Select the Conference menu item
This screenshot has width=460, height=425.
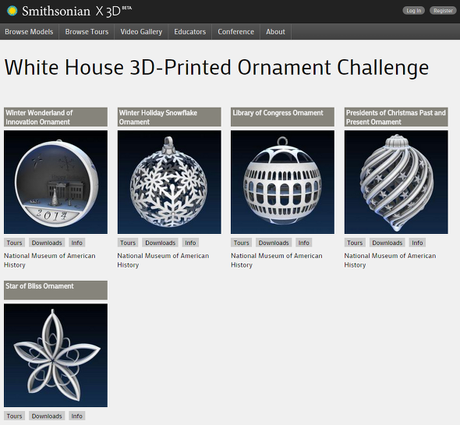click(236, 32)
